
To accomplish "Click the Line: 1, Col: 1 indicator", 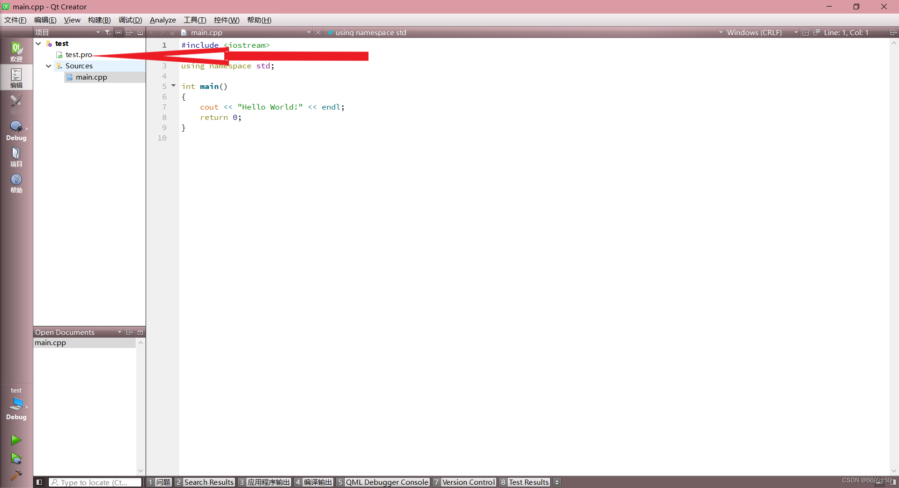I will (x=846, y=32).
